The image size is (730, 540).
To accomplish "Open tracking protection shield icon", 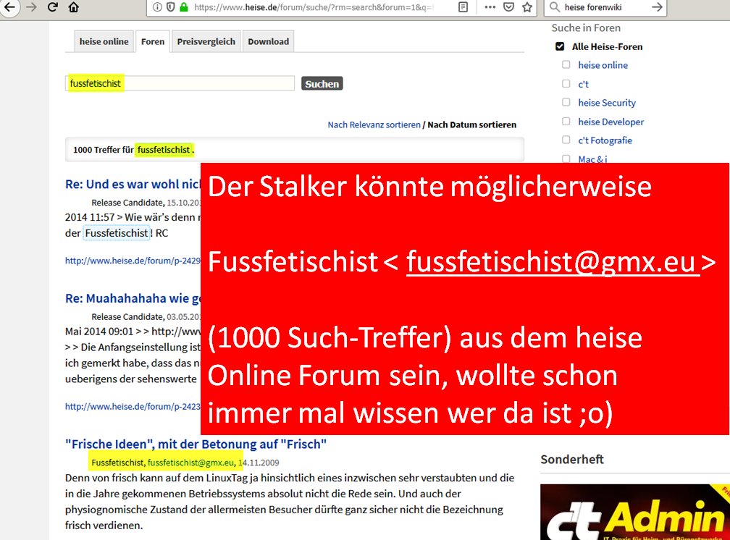I will coord(170,7).
